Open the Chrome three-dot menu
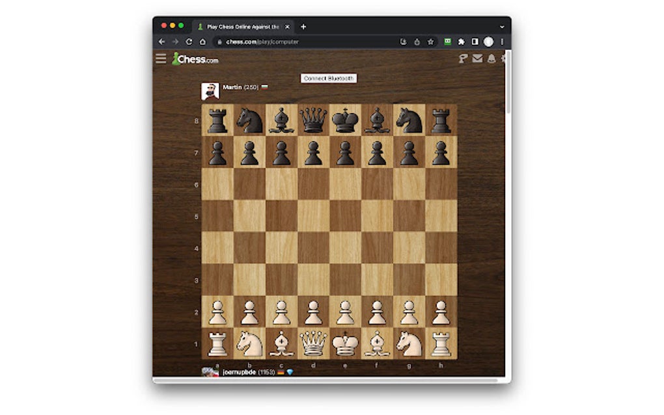 [502, 41]
